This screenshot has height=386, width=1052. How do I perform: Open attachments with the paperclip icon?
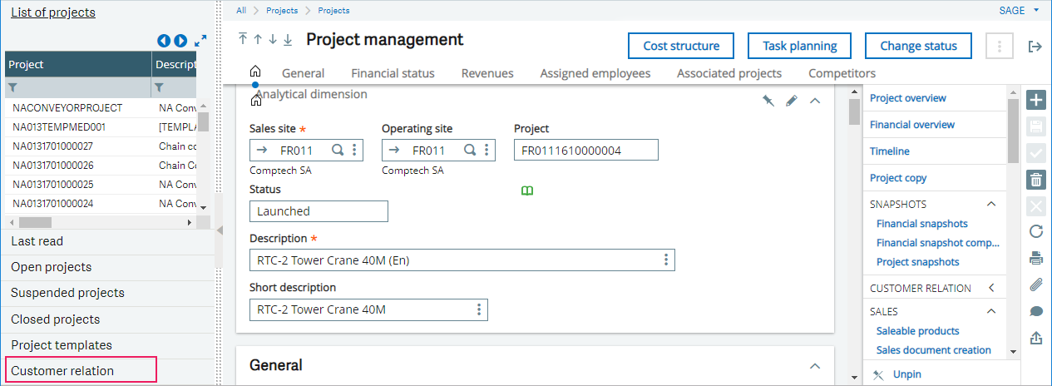click(1036, 285)
